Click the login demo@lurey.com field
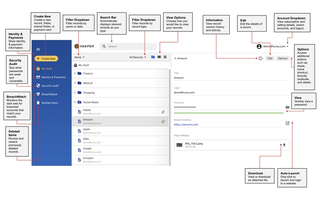321x198 pixels. pos(232,93)
